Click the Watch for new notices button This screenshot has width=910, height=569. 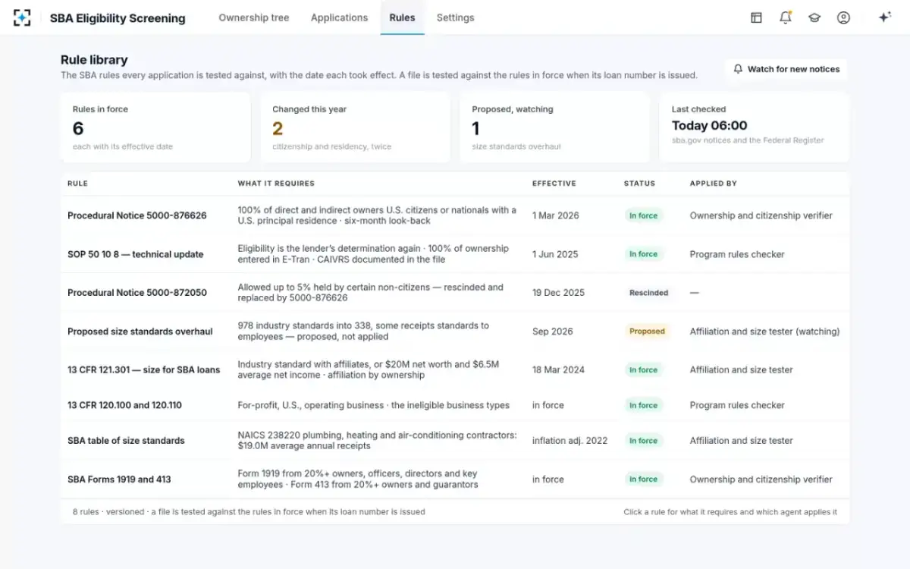(x=786, y=69)
